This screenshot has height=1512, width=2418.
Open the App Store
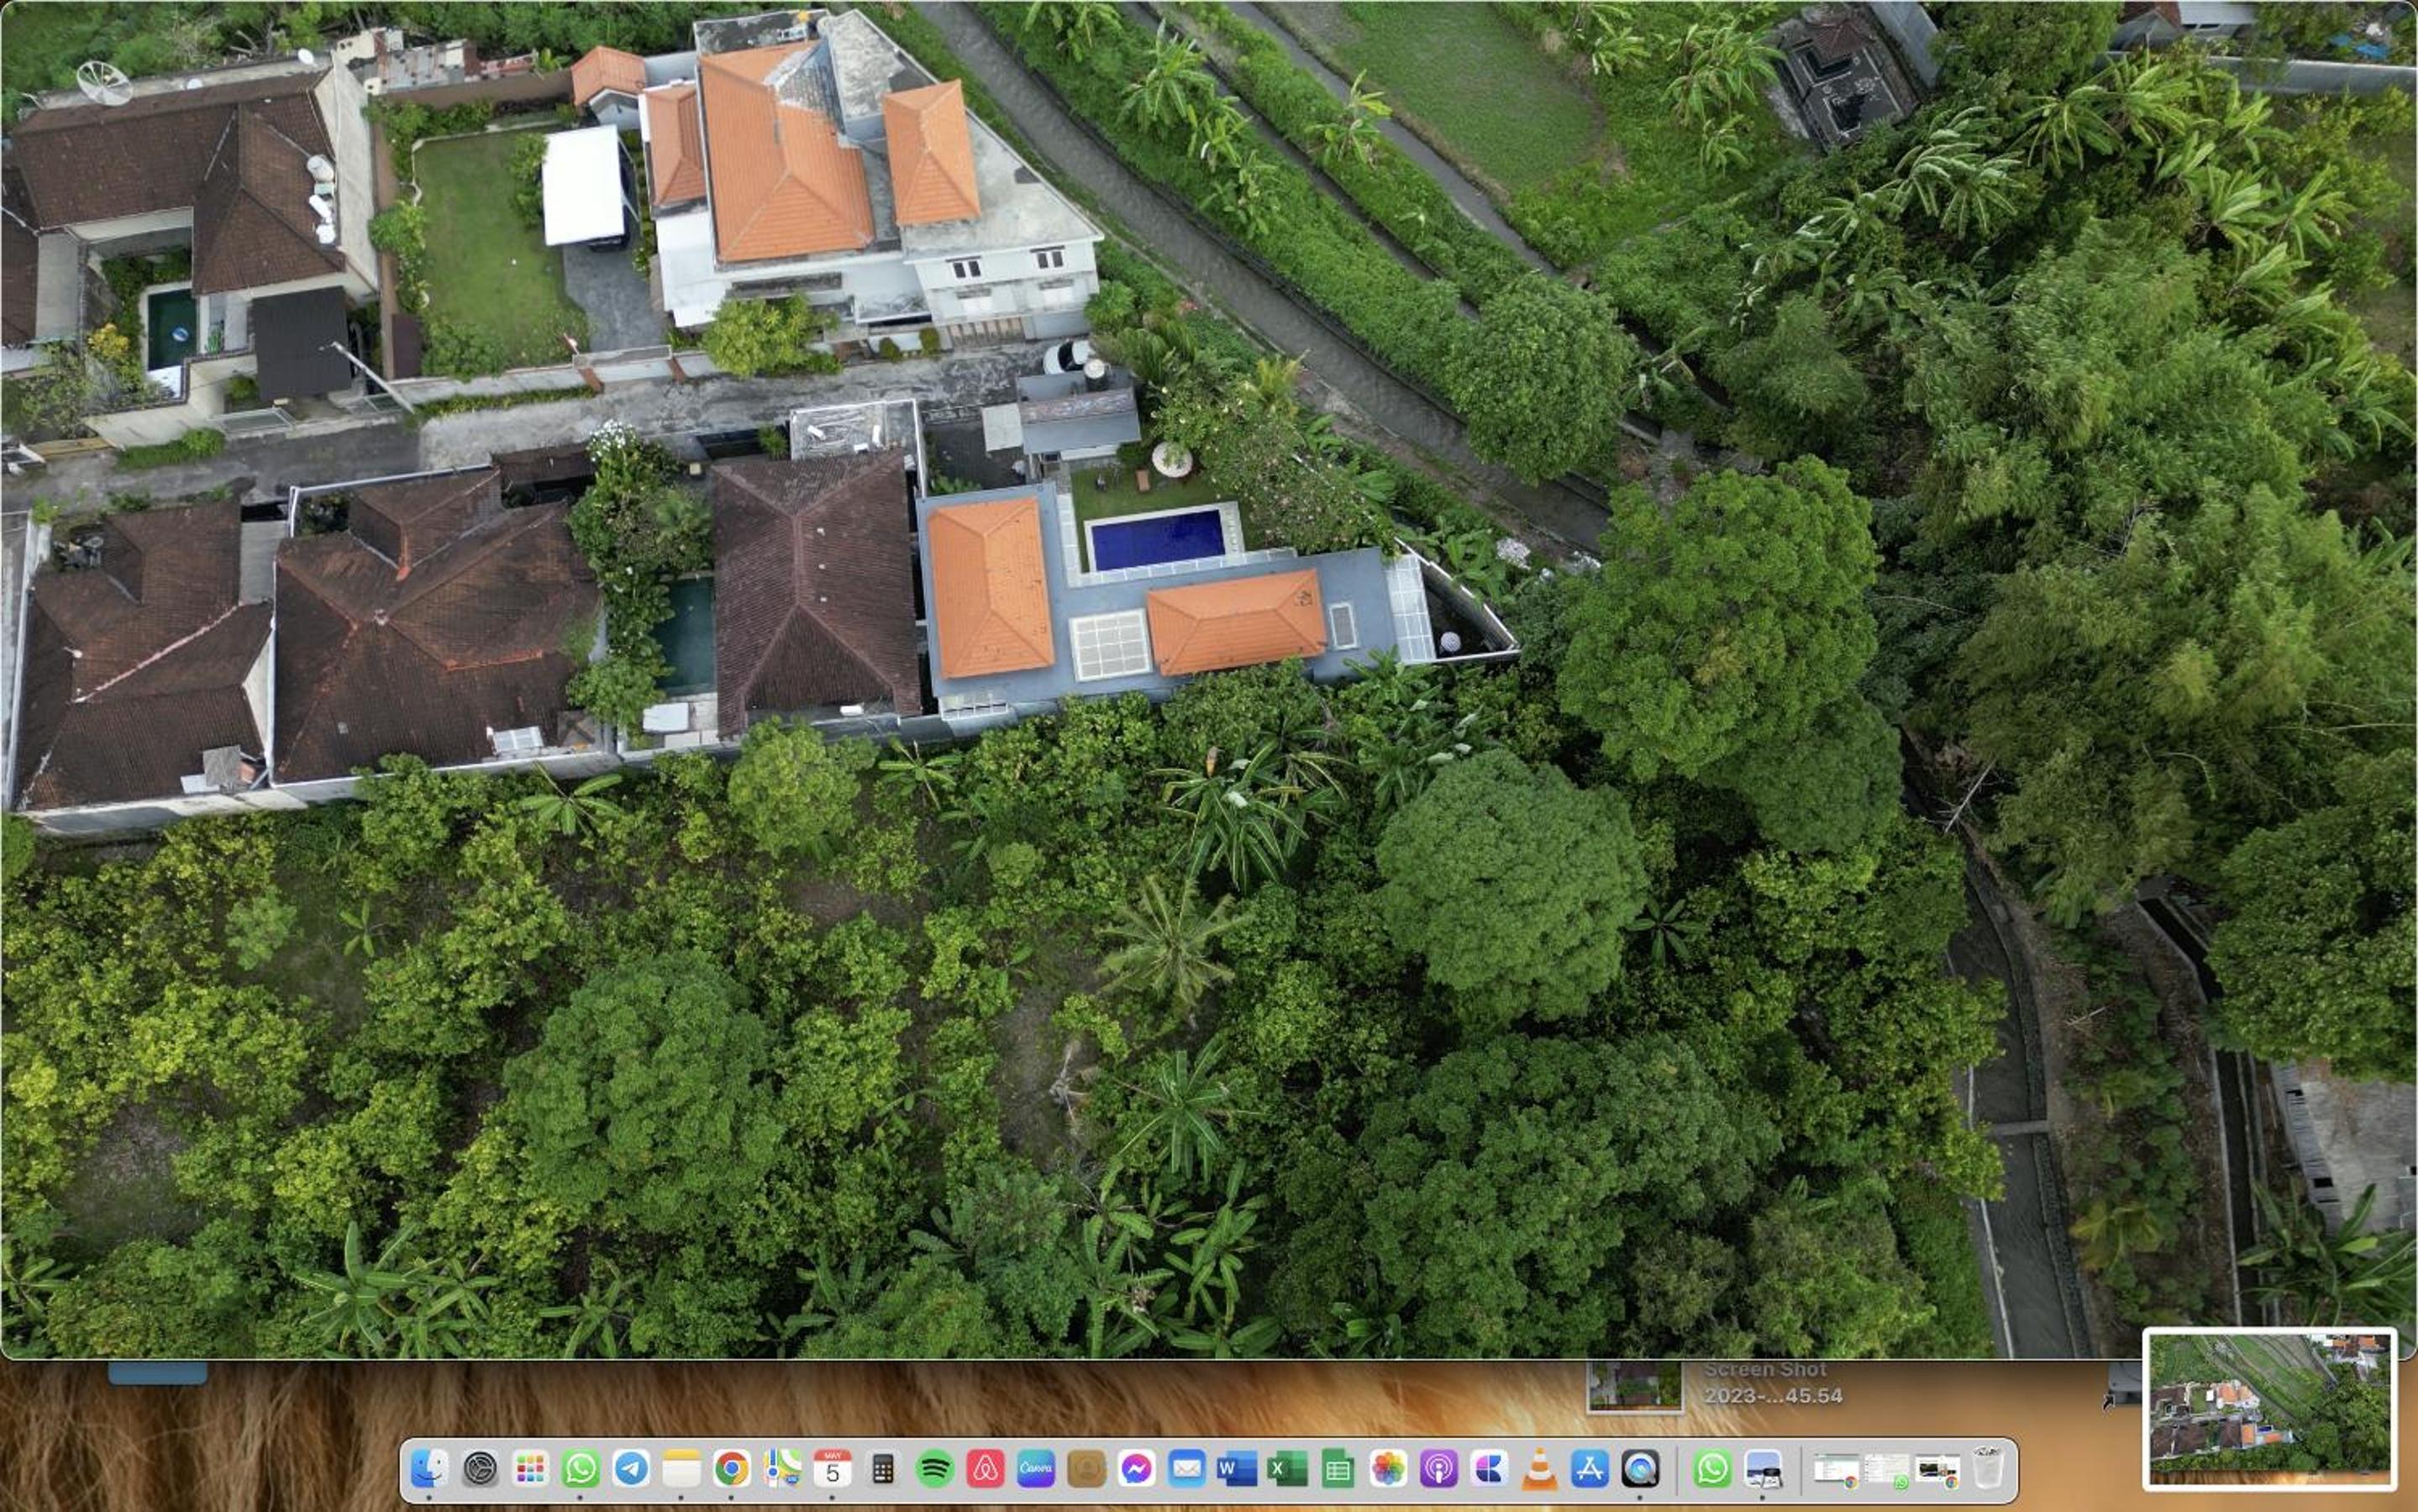[x=1590, y=1469]
